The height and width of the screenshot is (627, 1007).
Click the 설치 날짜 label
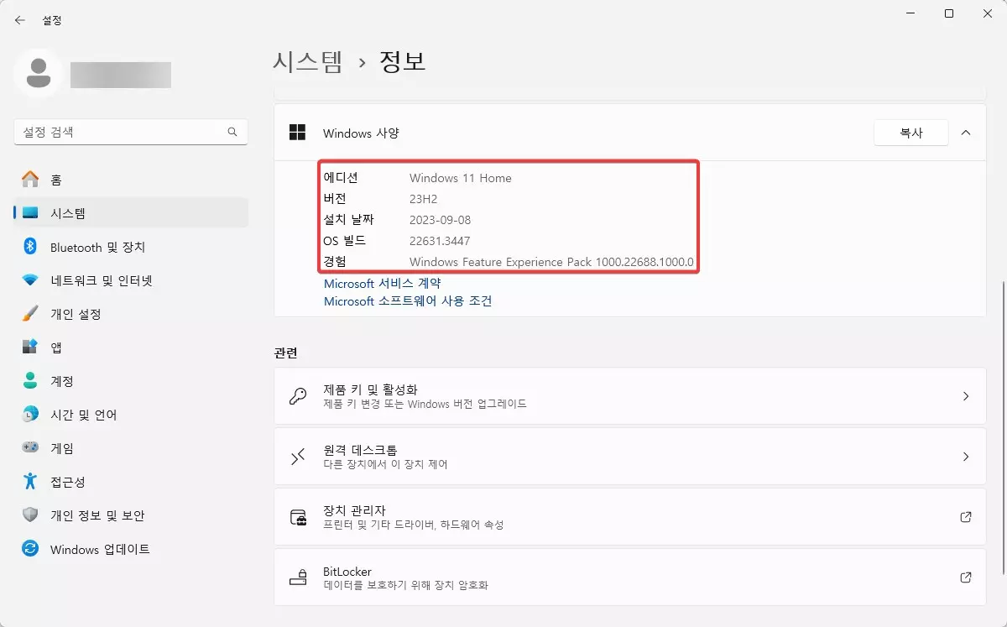click(348, 220)
